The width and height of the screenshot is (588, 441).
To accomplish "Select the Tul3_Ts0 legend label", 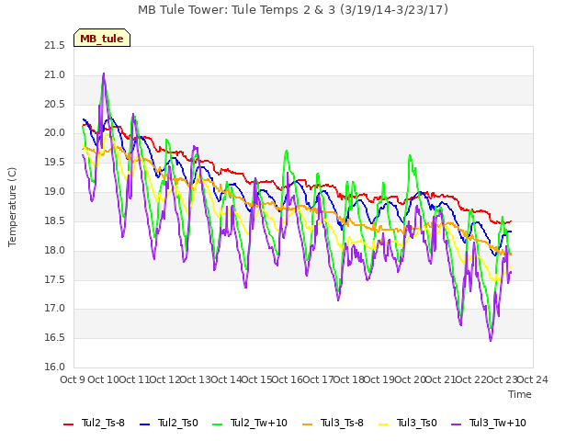I will (417, 423).
